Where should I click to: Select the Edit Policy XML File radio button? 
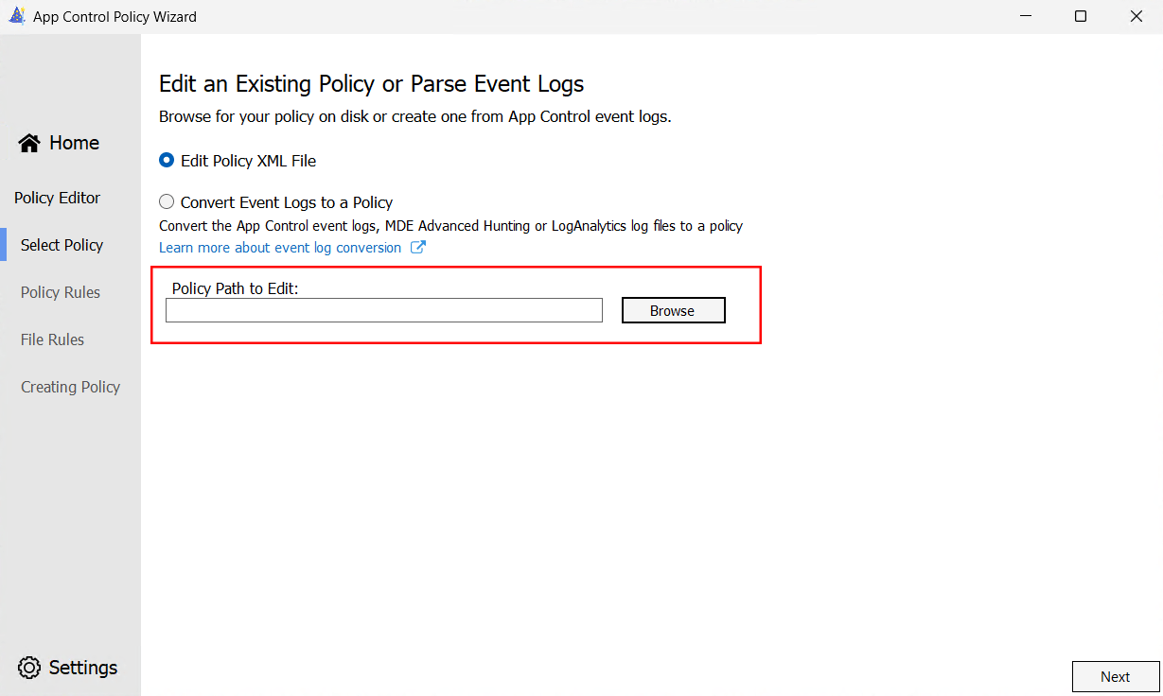(x=167, y=161)
